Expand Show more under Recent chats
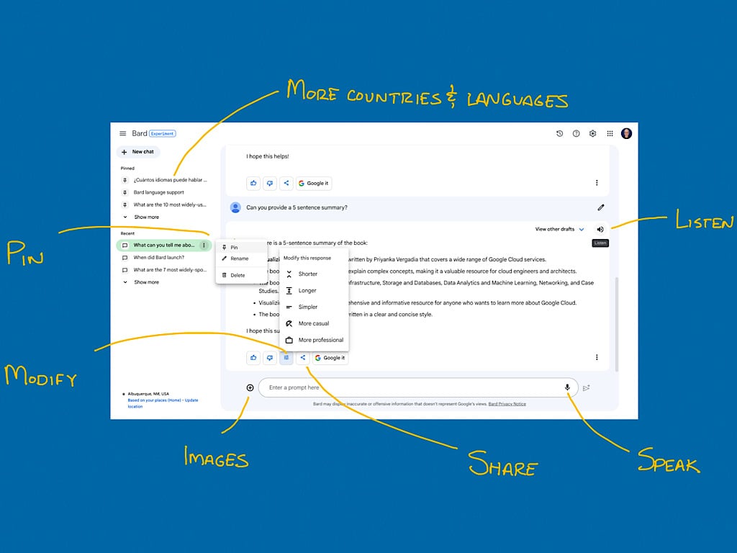The height and width of the screenshot is (553, 737). point(142,282)
